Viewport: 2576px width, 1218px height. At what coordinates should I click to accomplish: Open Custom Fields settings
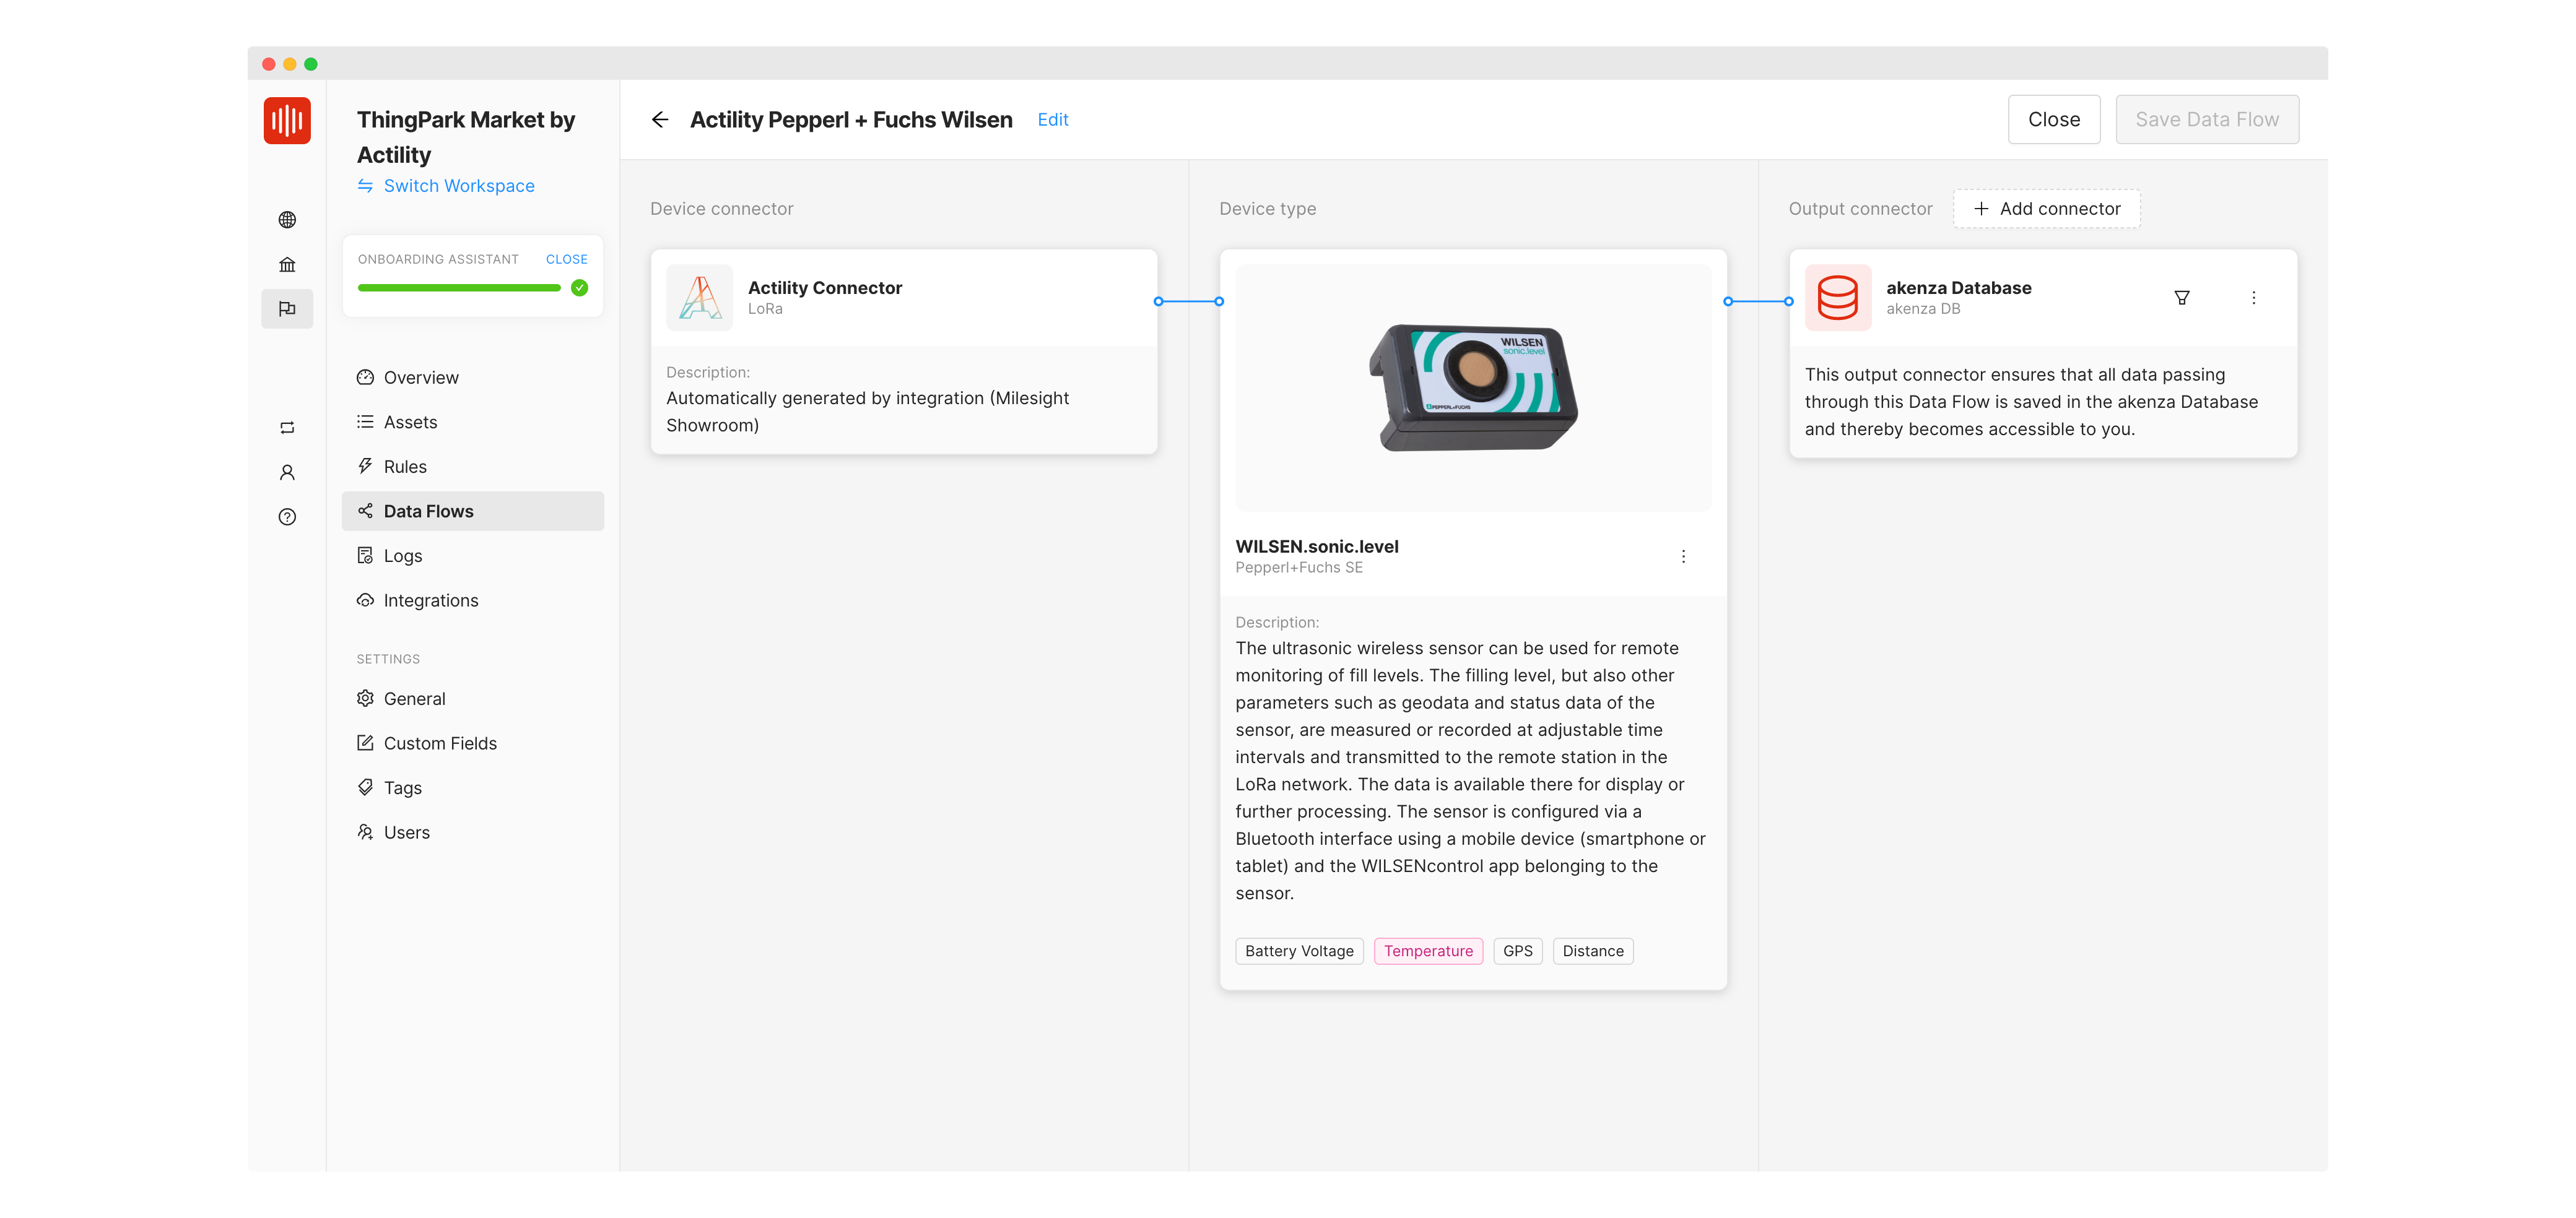pos(473,743)
